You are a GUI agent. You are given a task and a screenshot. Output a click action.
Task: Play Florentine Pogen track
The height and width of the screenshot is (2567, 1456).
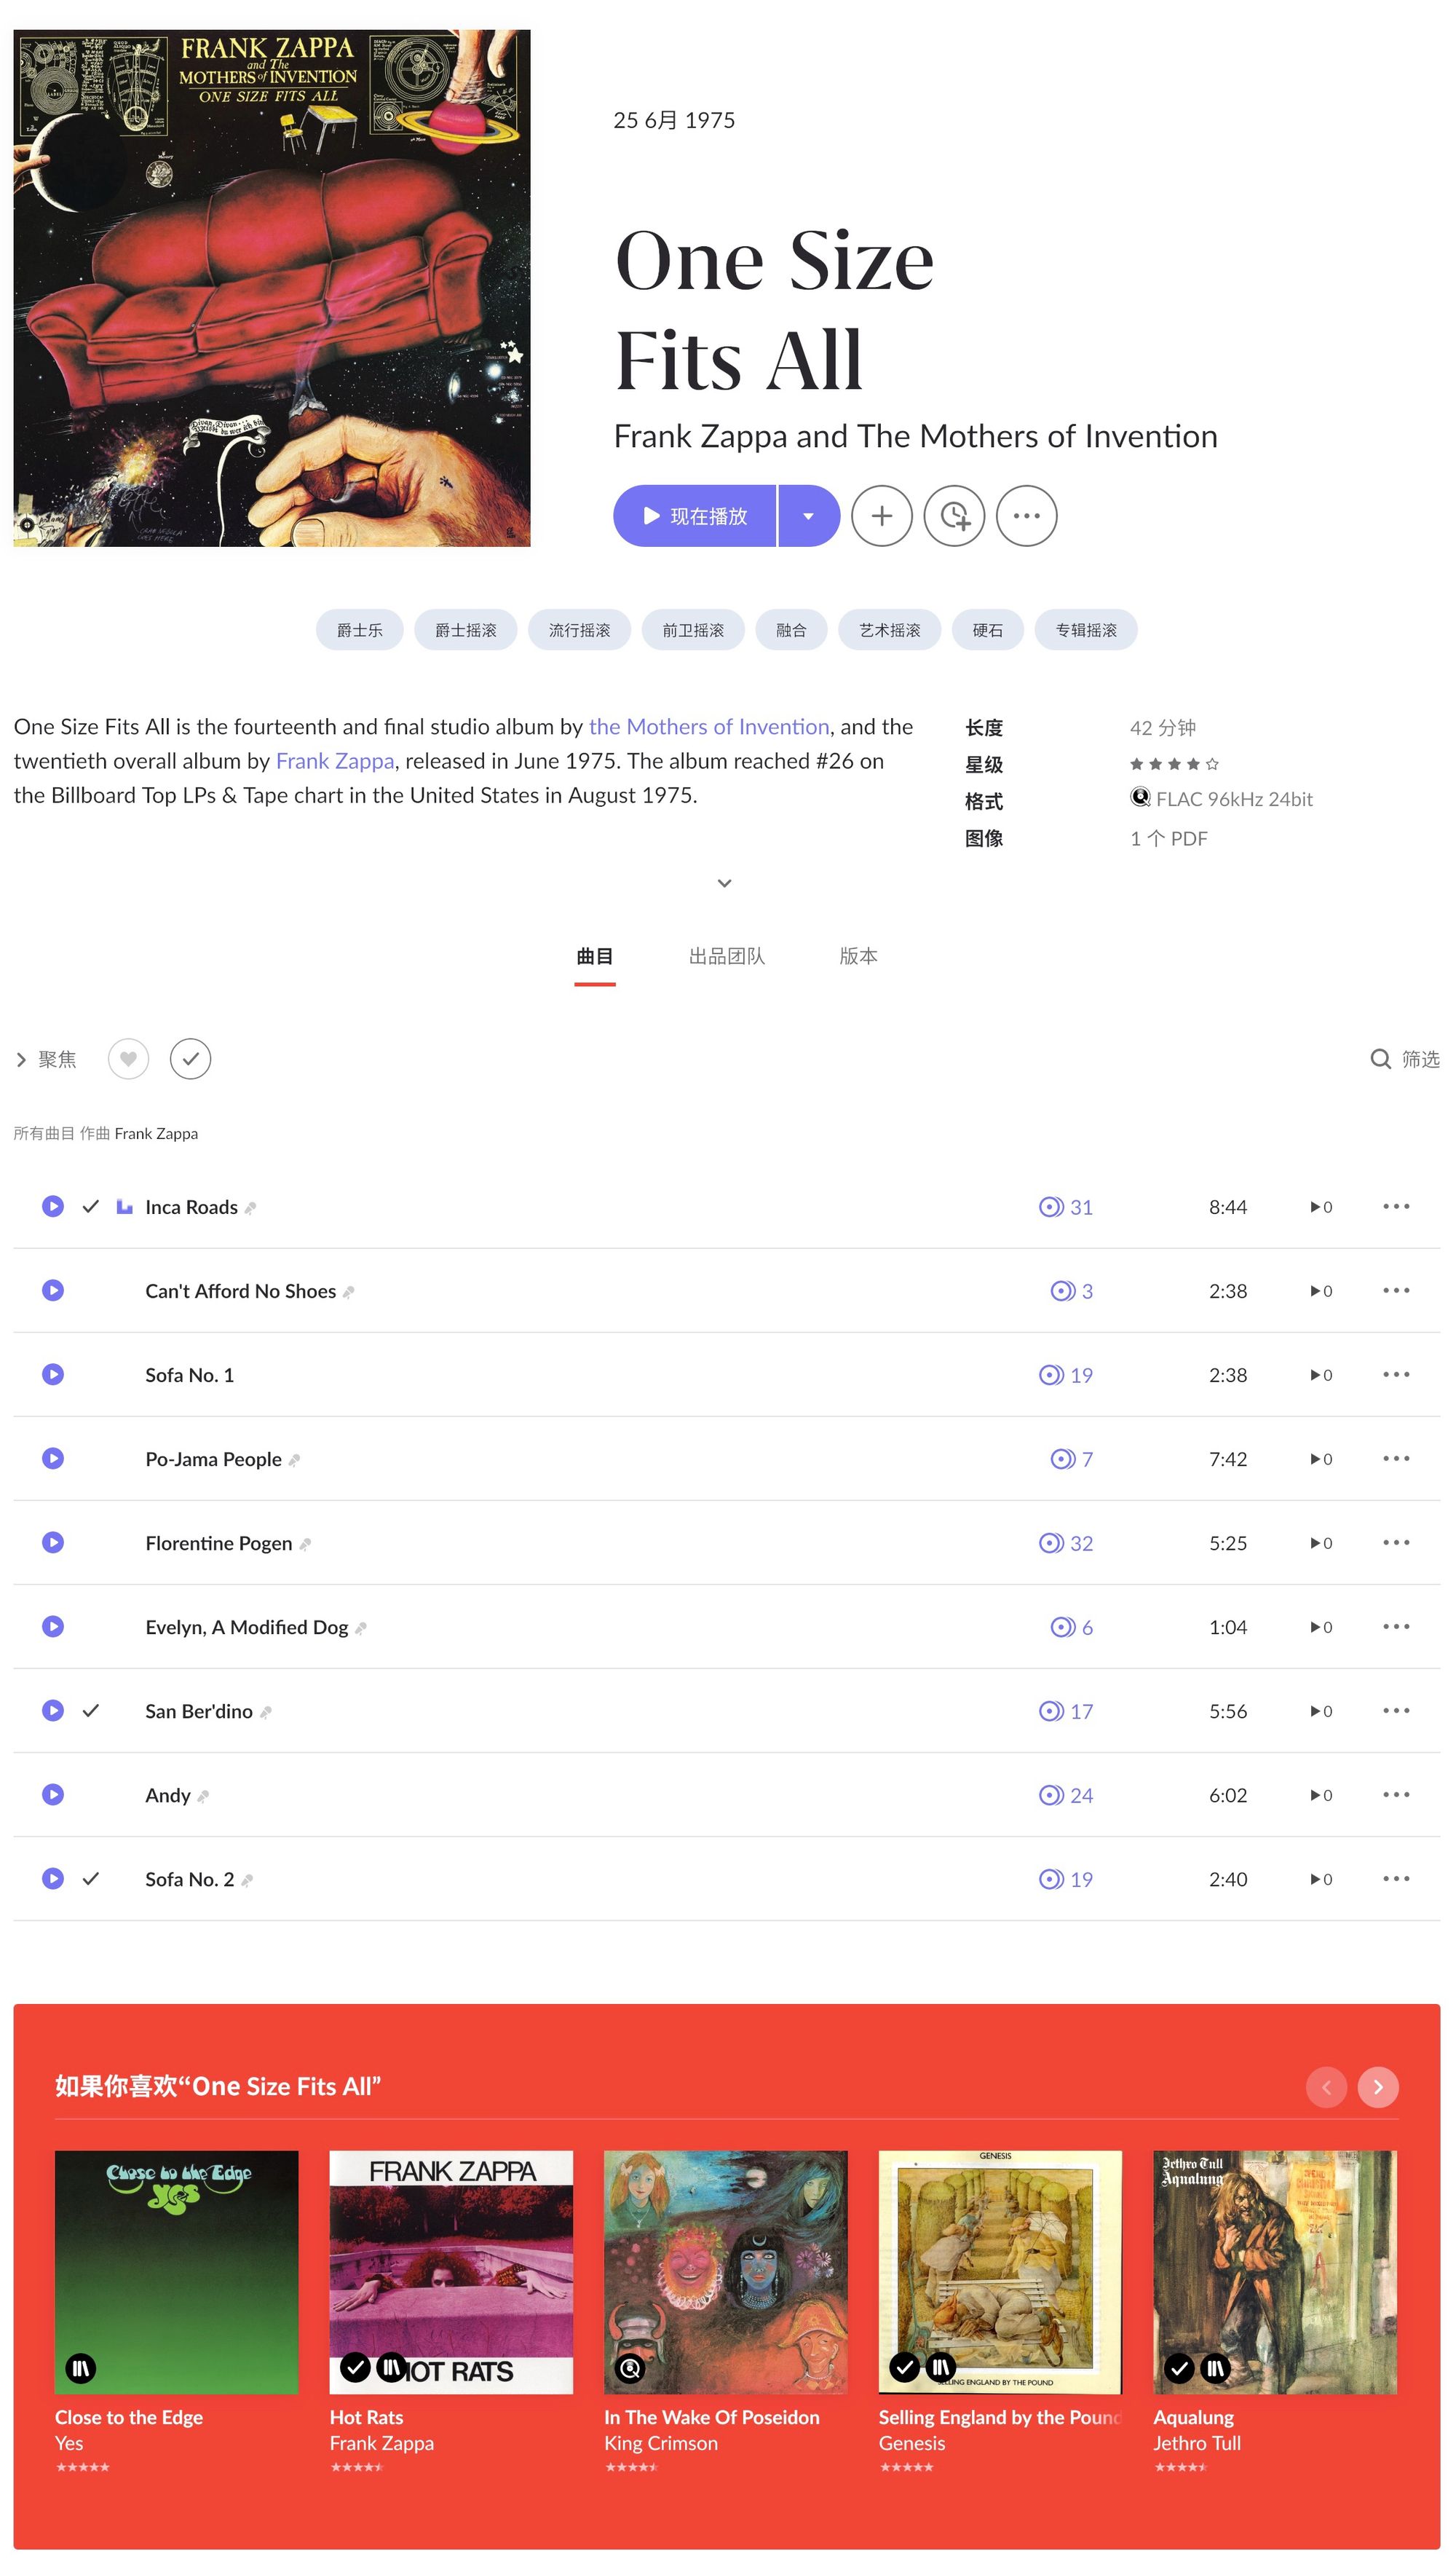[x=53, y=1542]
